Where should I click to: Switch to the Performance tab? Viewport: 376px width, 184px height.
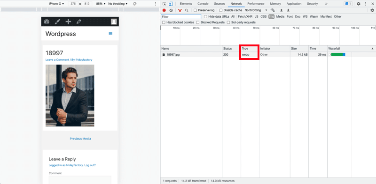pyautogui.click(x=256, y=4)
